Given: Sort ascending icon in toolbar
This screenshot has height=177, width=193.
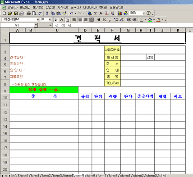Looking at the screenshot, I should [107, 14].
